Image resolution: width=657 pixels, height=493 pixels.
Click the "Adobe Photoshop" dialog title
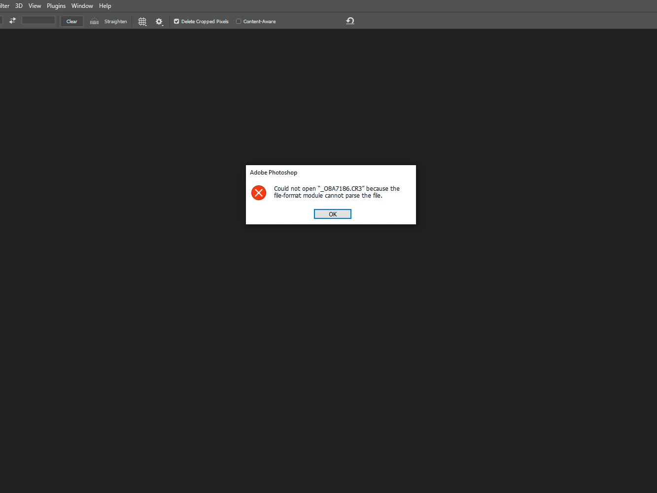coord(274,173)
